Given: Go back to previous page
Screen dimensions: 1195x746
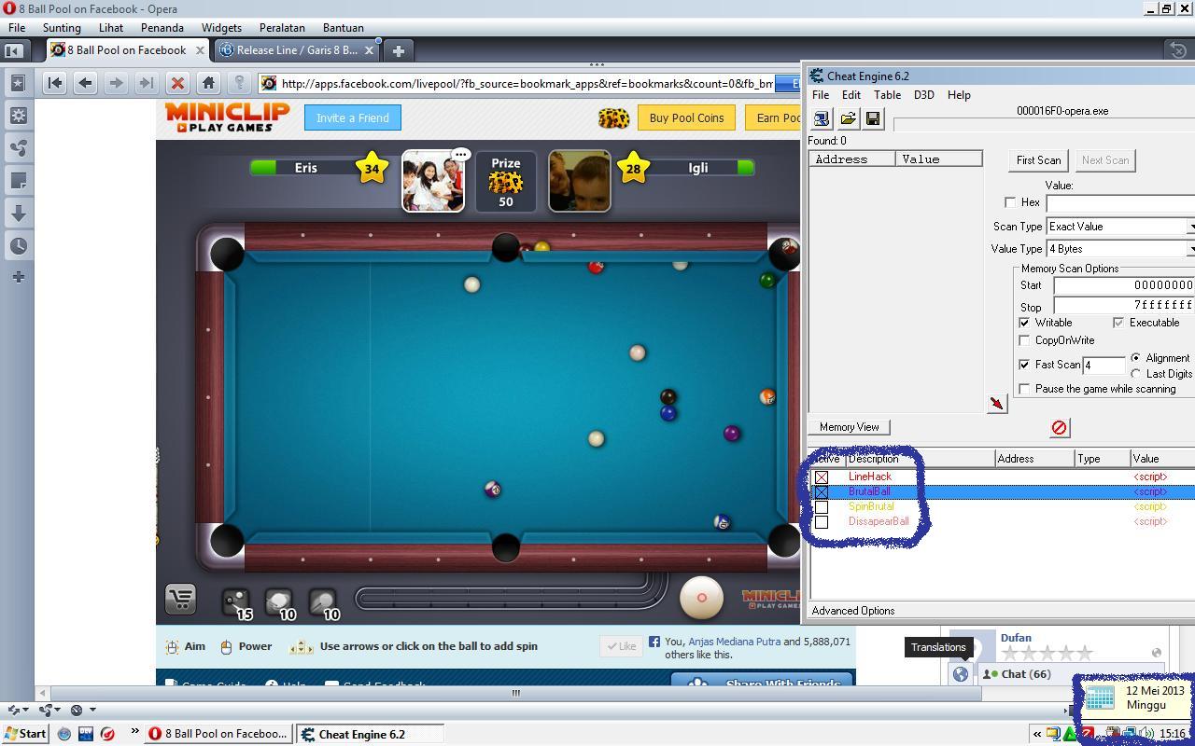Looking at the screenshot, I should 85,83.
